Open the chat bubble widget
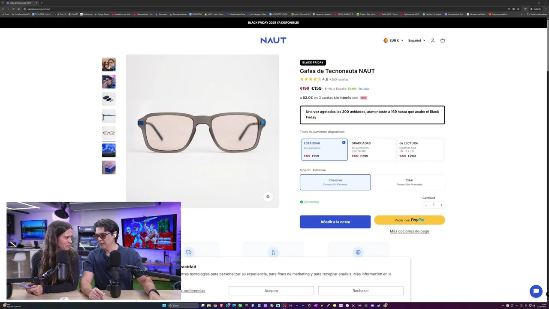The image size is (549, 309). coord(536,291)
